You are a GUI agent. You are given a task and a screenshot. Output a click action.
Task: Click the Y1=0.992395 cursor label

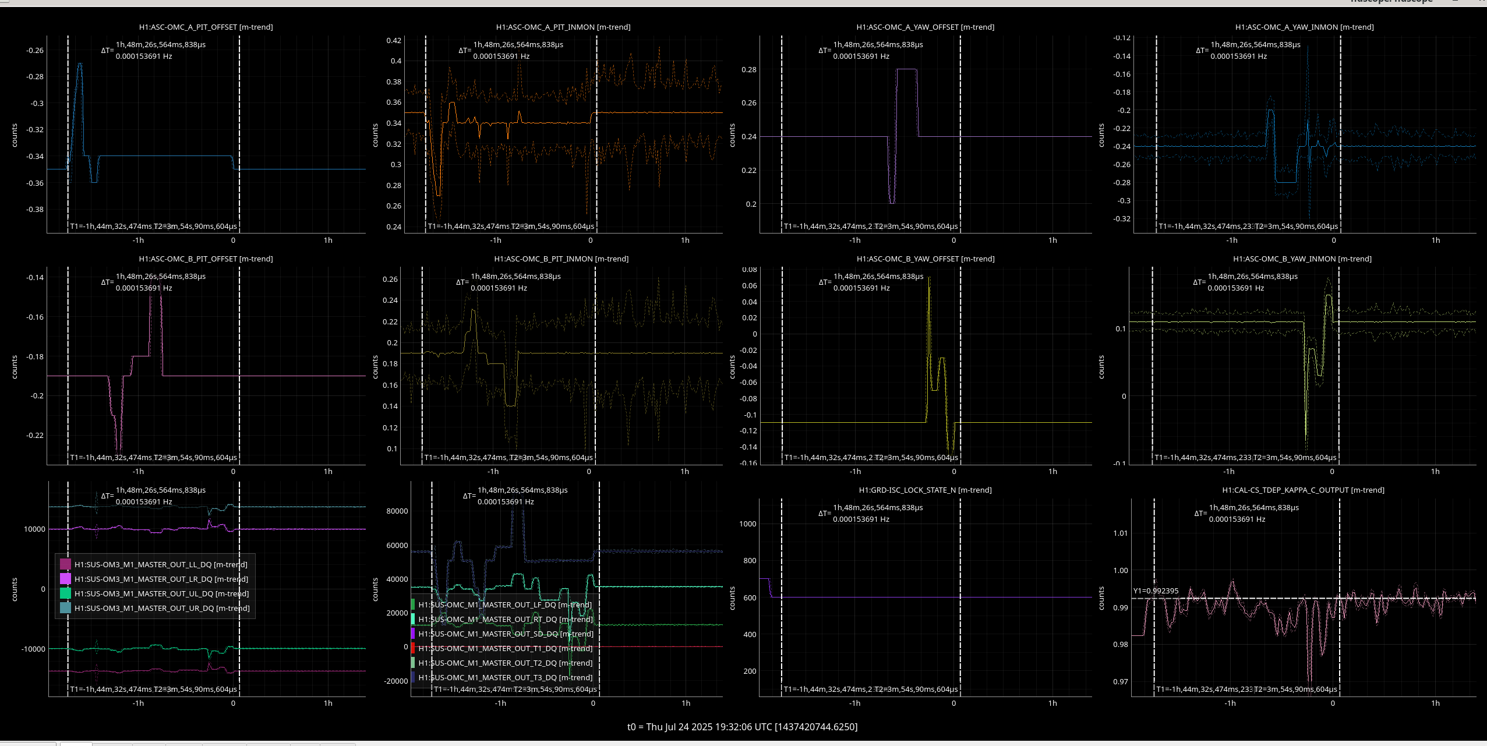[x=1156, y=591]
